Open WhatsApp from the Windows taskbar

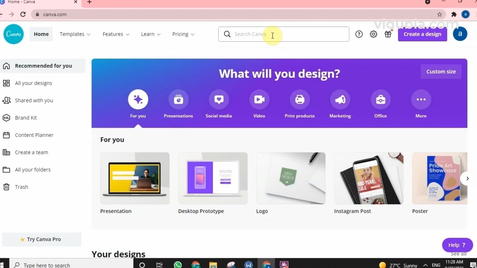[178, 265]
